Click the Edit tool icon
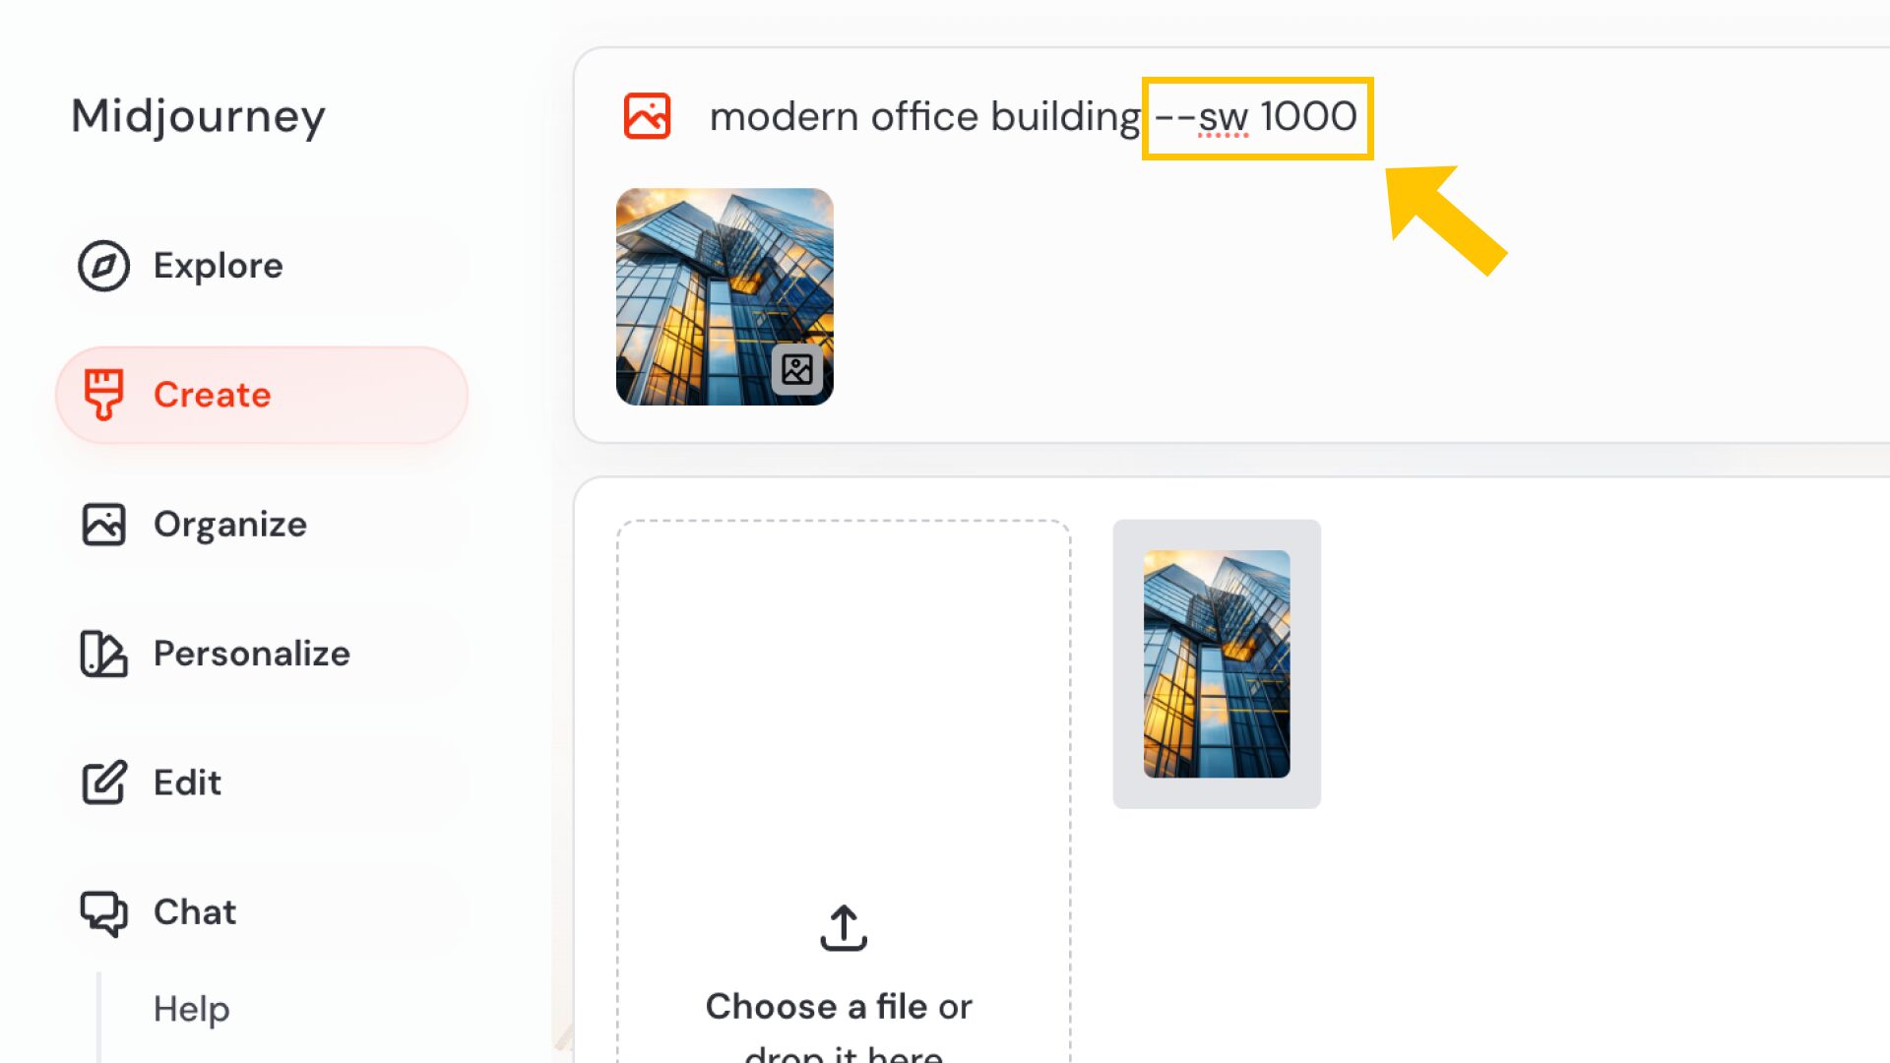The width and height of the screenshot is (1890, 1063). coord(101,781)
